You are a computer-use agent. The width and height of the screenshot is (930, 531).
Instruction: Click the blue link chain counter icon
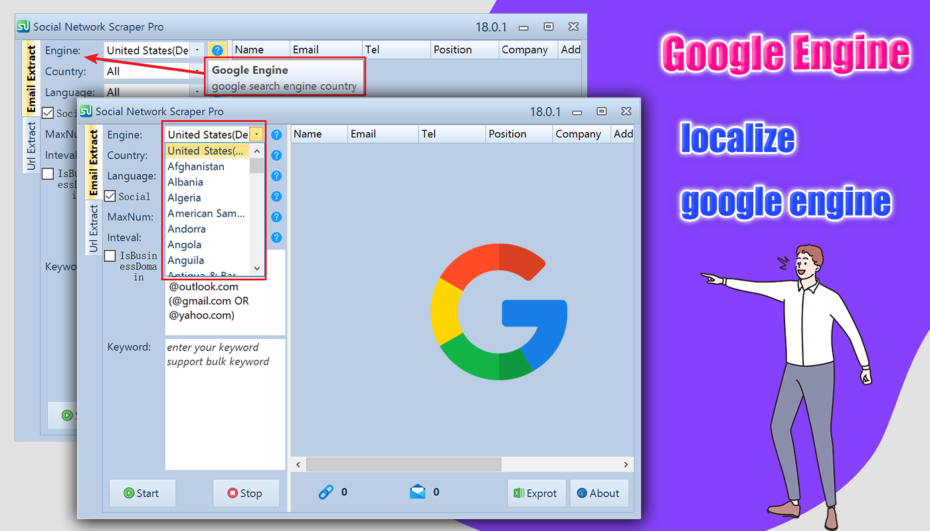(x=325, y=492)
